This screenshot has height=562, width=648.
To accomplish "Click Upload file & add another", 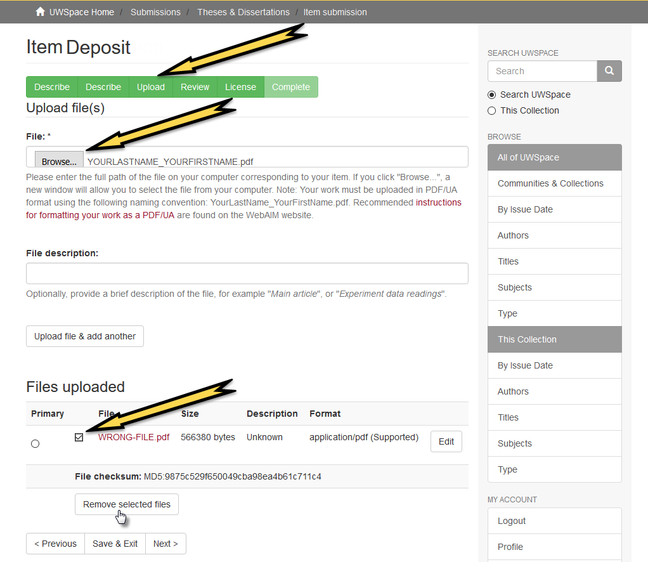I will pyautogui.click(x=84, y=336).
